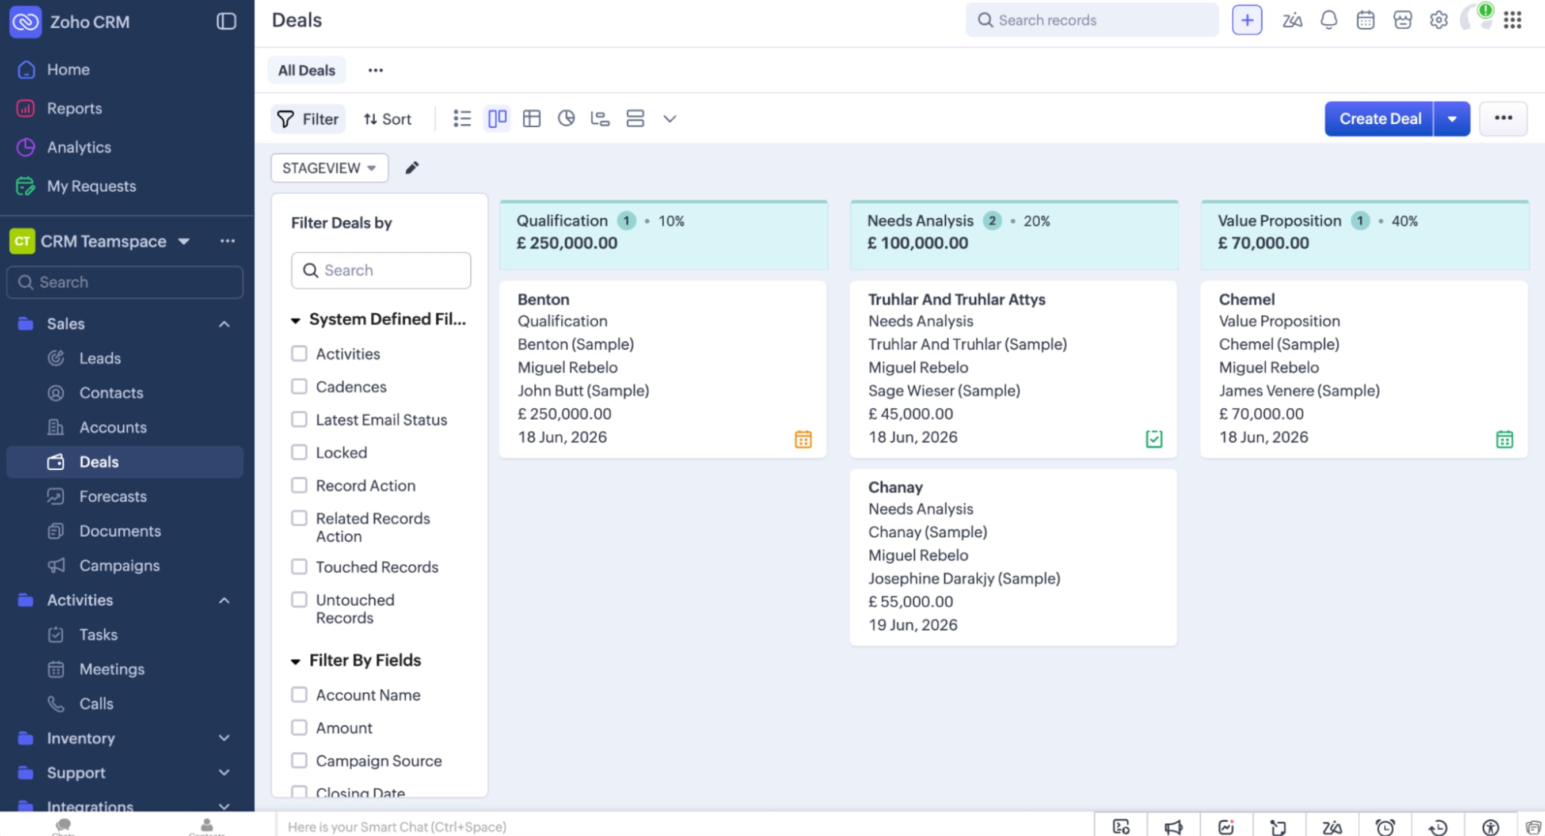Switch to list view icon
1545x836 pixels.
[462, 119]
